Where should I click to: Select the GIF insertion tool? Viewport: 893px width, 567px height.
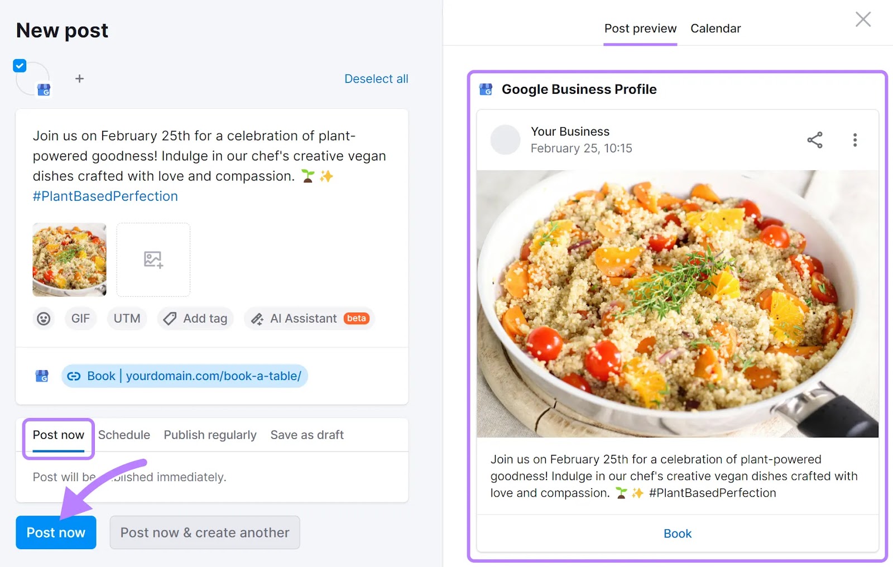[x=80, y=318]
